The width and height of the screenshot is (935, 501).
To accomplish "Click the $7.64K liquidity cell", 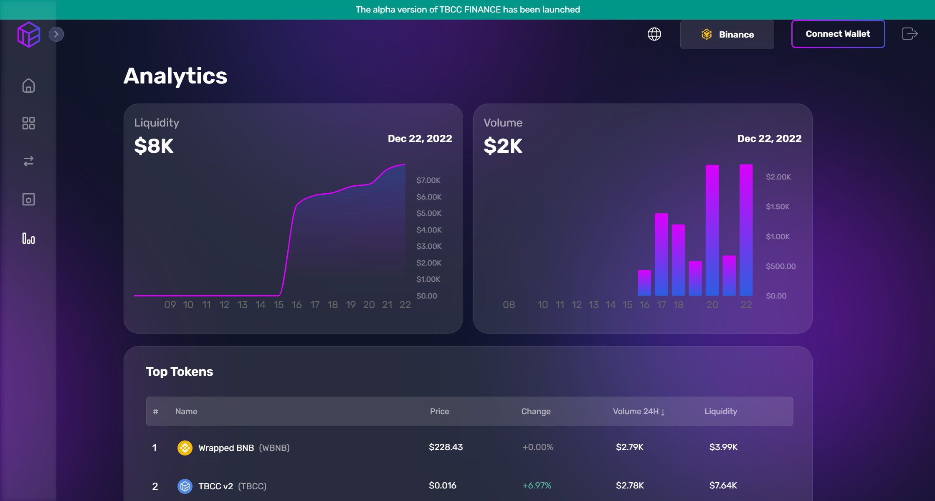I will [723, 486].
